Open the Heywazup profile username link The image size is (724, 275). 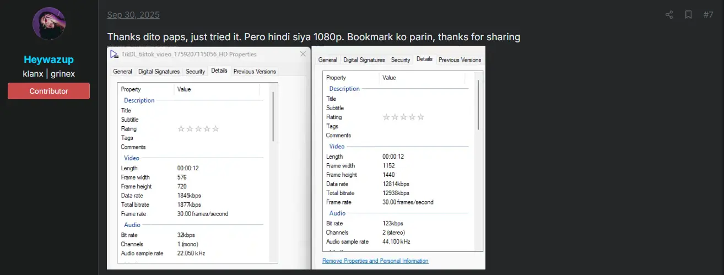coord(49,60)
